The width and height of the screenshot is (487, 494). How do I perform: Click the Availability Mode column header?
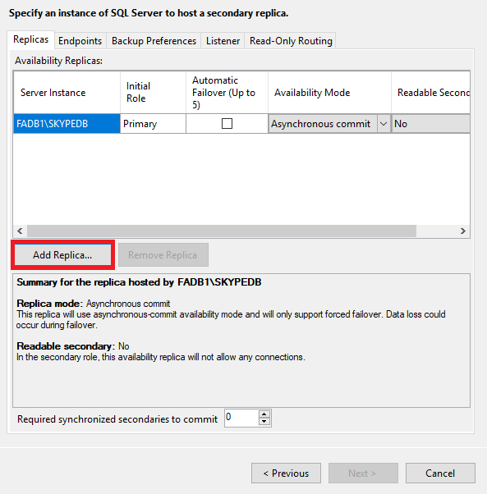click(329, 93)
